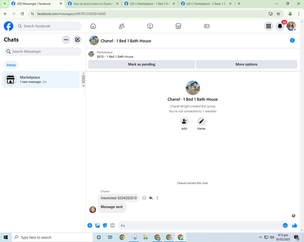Image resolution: width=304 pixels, height=242 pixels.
Task: Click the Chanel - 1 Bed 1 Bath House header
Action: point(126,41)
